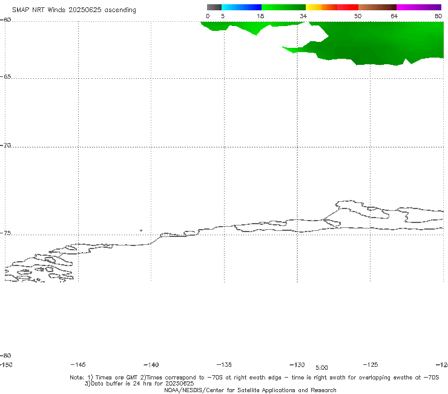Click the title 'SMAP NRT Winds 20250625 ascending'

pos(74,10)
